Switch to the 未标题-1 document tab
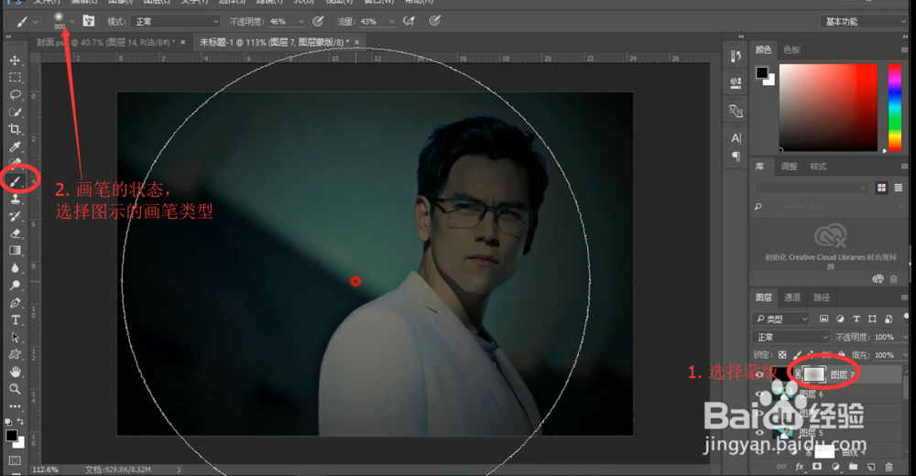 tap(274, 42)
